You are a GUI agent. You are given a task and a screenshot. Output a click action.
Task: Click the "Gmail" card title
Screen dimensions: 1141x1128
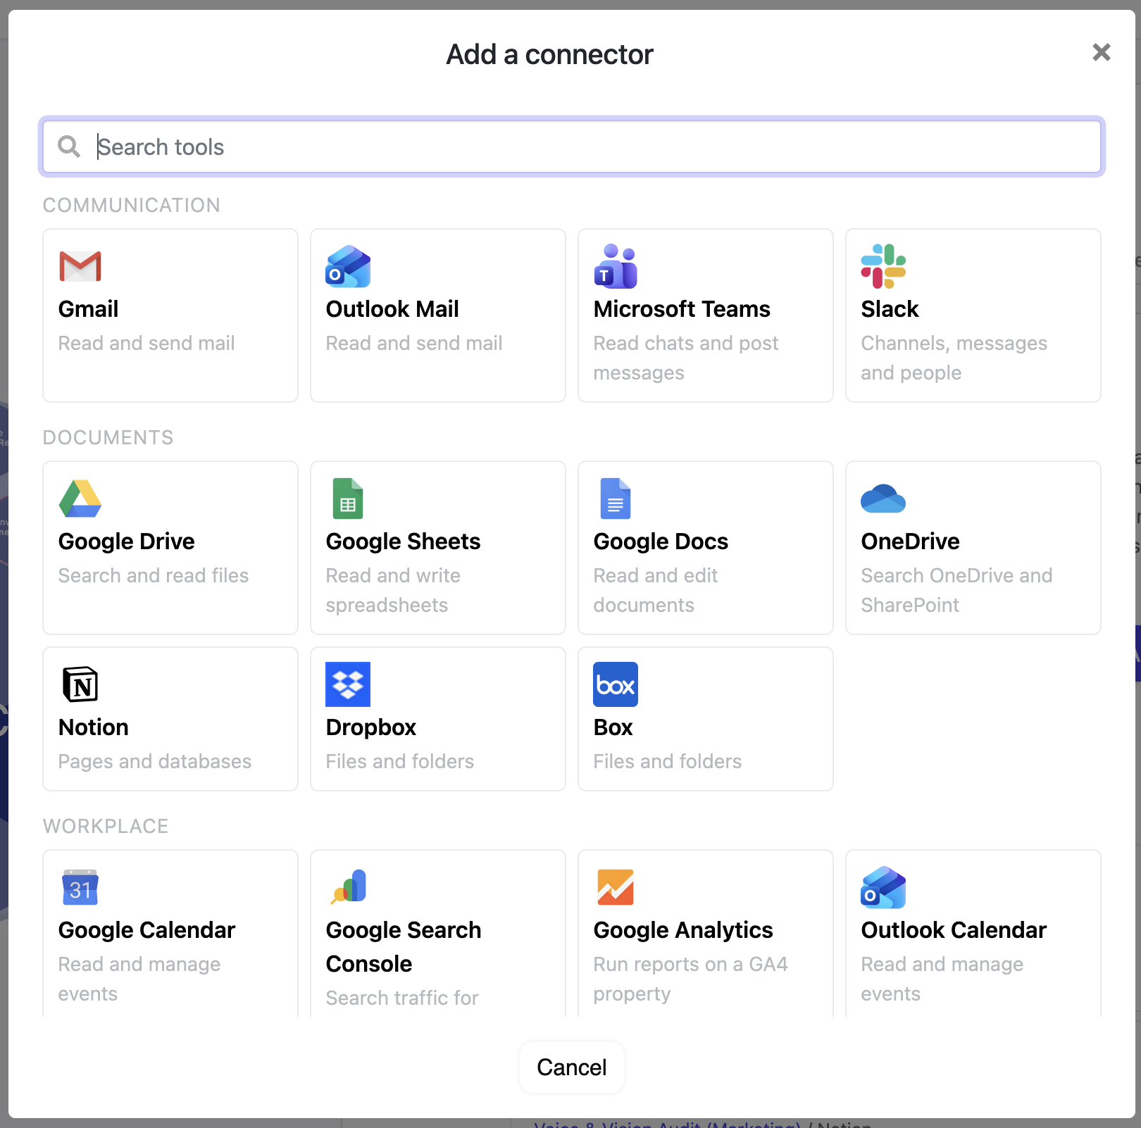coord(88,309)
